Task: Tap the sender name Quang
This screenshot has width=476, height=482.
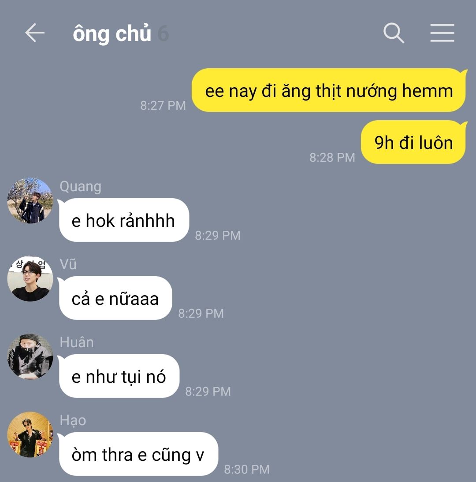Action: pyautogui.click(x=80, y=187)
